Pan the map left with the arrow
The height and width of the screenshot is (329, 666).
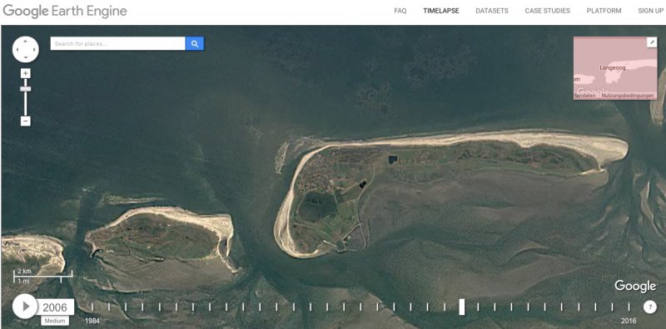point(17,49)
